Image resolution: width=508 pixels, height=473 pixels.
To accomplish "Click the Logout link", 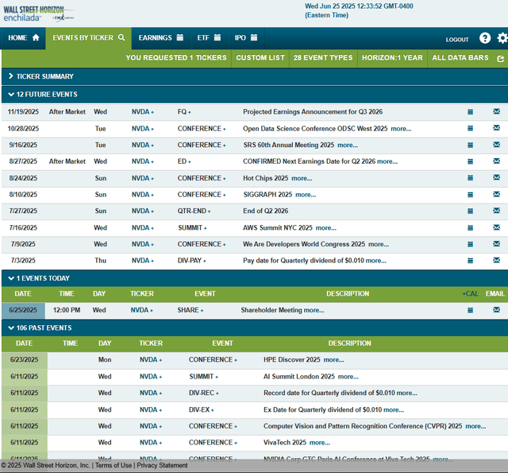I will 457,39.
